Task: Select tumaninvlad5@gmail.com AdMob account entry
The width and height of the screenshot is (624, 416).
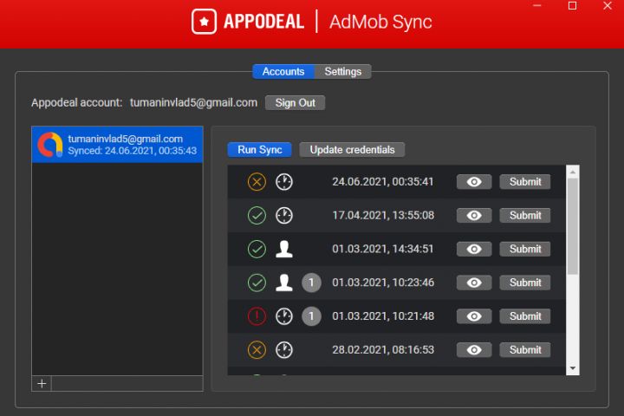Action: (x=117, y=145)
